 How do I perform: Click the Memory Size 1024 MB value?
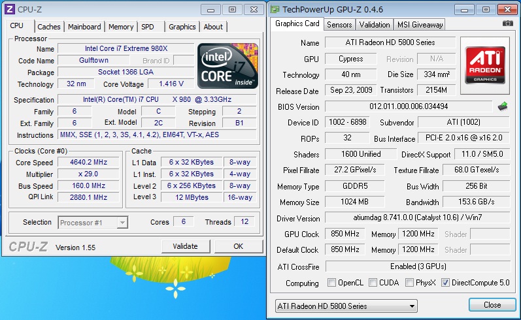(355, 202)
